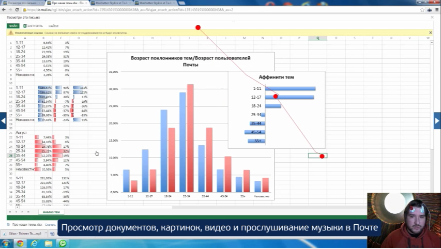The width and height of the screenshot is (441, 249).
Task: Click the file name Про наши темы.xlsx
Action: tap(27, 225)
